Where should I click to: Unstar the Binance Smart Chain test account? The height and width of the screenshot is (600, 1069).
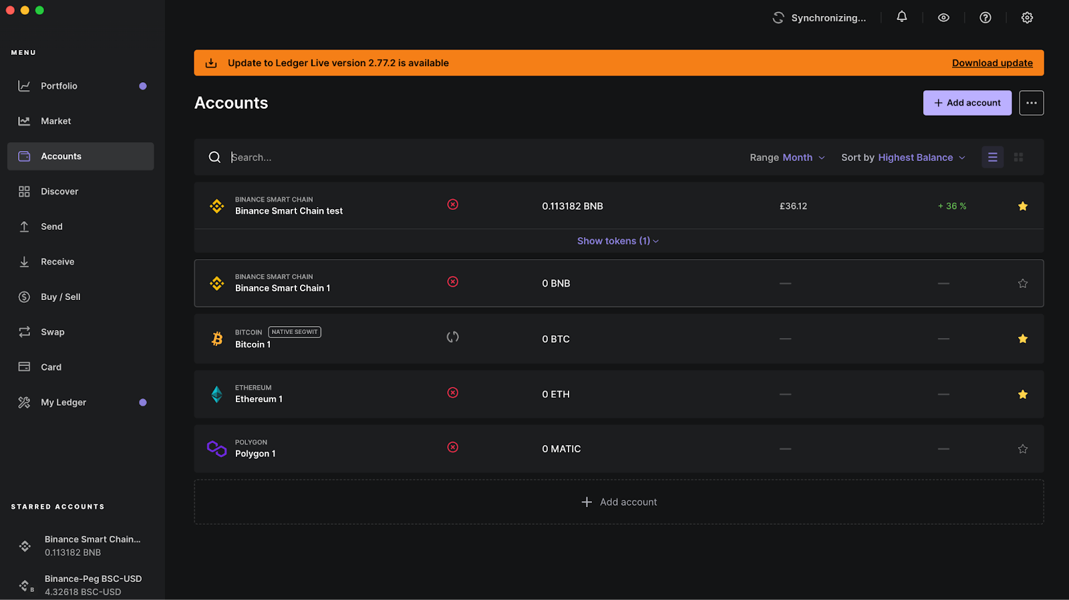coord(1022,206)
